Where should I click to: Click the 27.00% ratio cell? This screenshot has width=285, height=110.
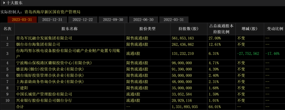point(214,38)
